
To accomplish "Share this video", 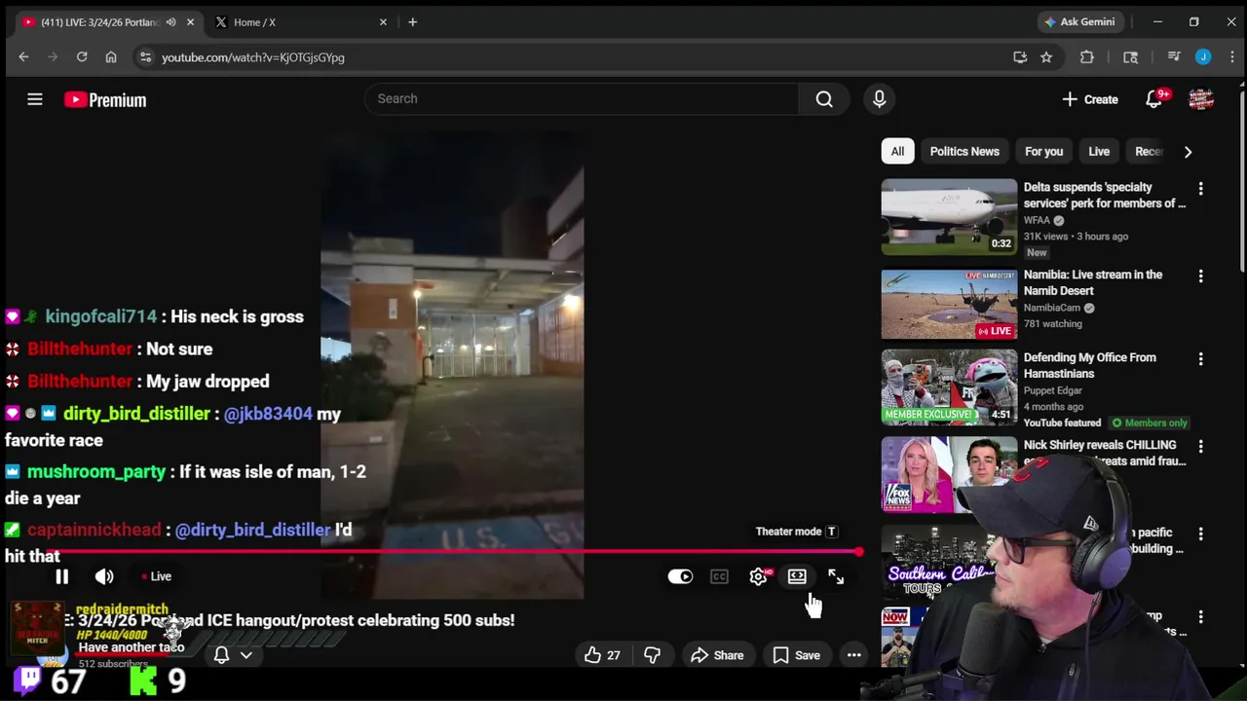I will (x=717, y=655).
